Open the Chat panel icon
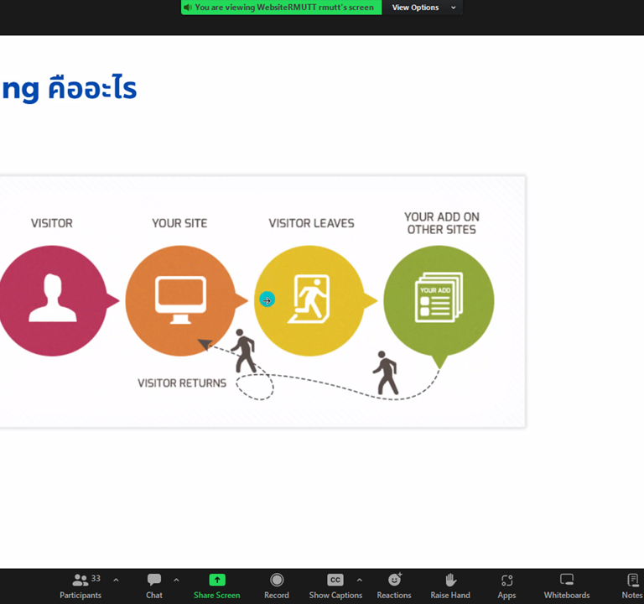Image resolution: width=644 pixels, height=604 pixels. pyautogui.click(x=154, y=580)
